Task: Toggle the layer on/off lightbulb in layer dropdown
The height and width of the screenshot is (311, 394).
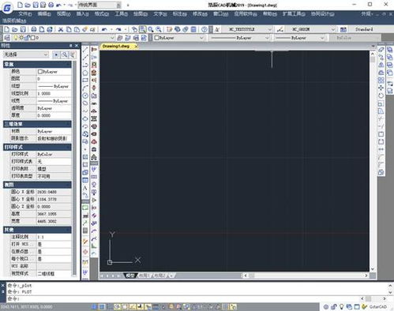Action: click(16, 38)
